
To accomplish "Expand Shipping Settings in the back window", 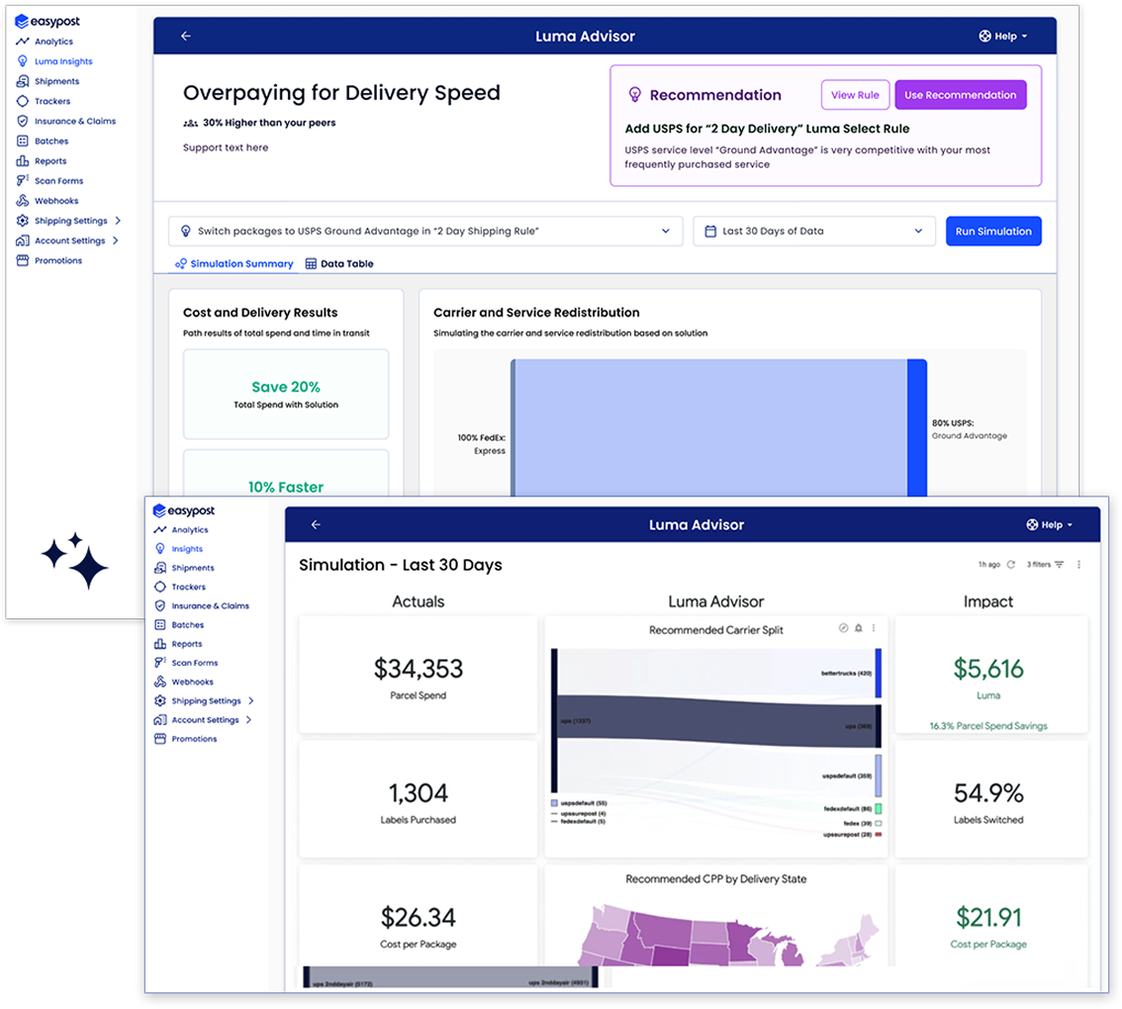I will 68,222.
